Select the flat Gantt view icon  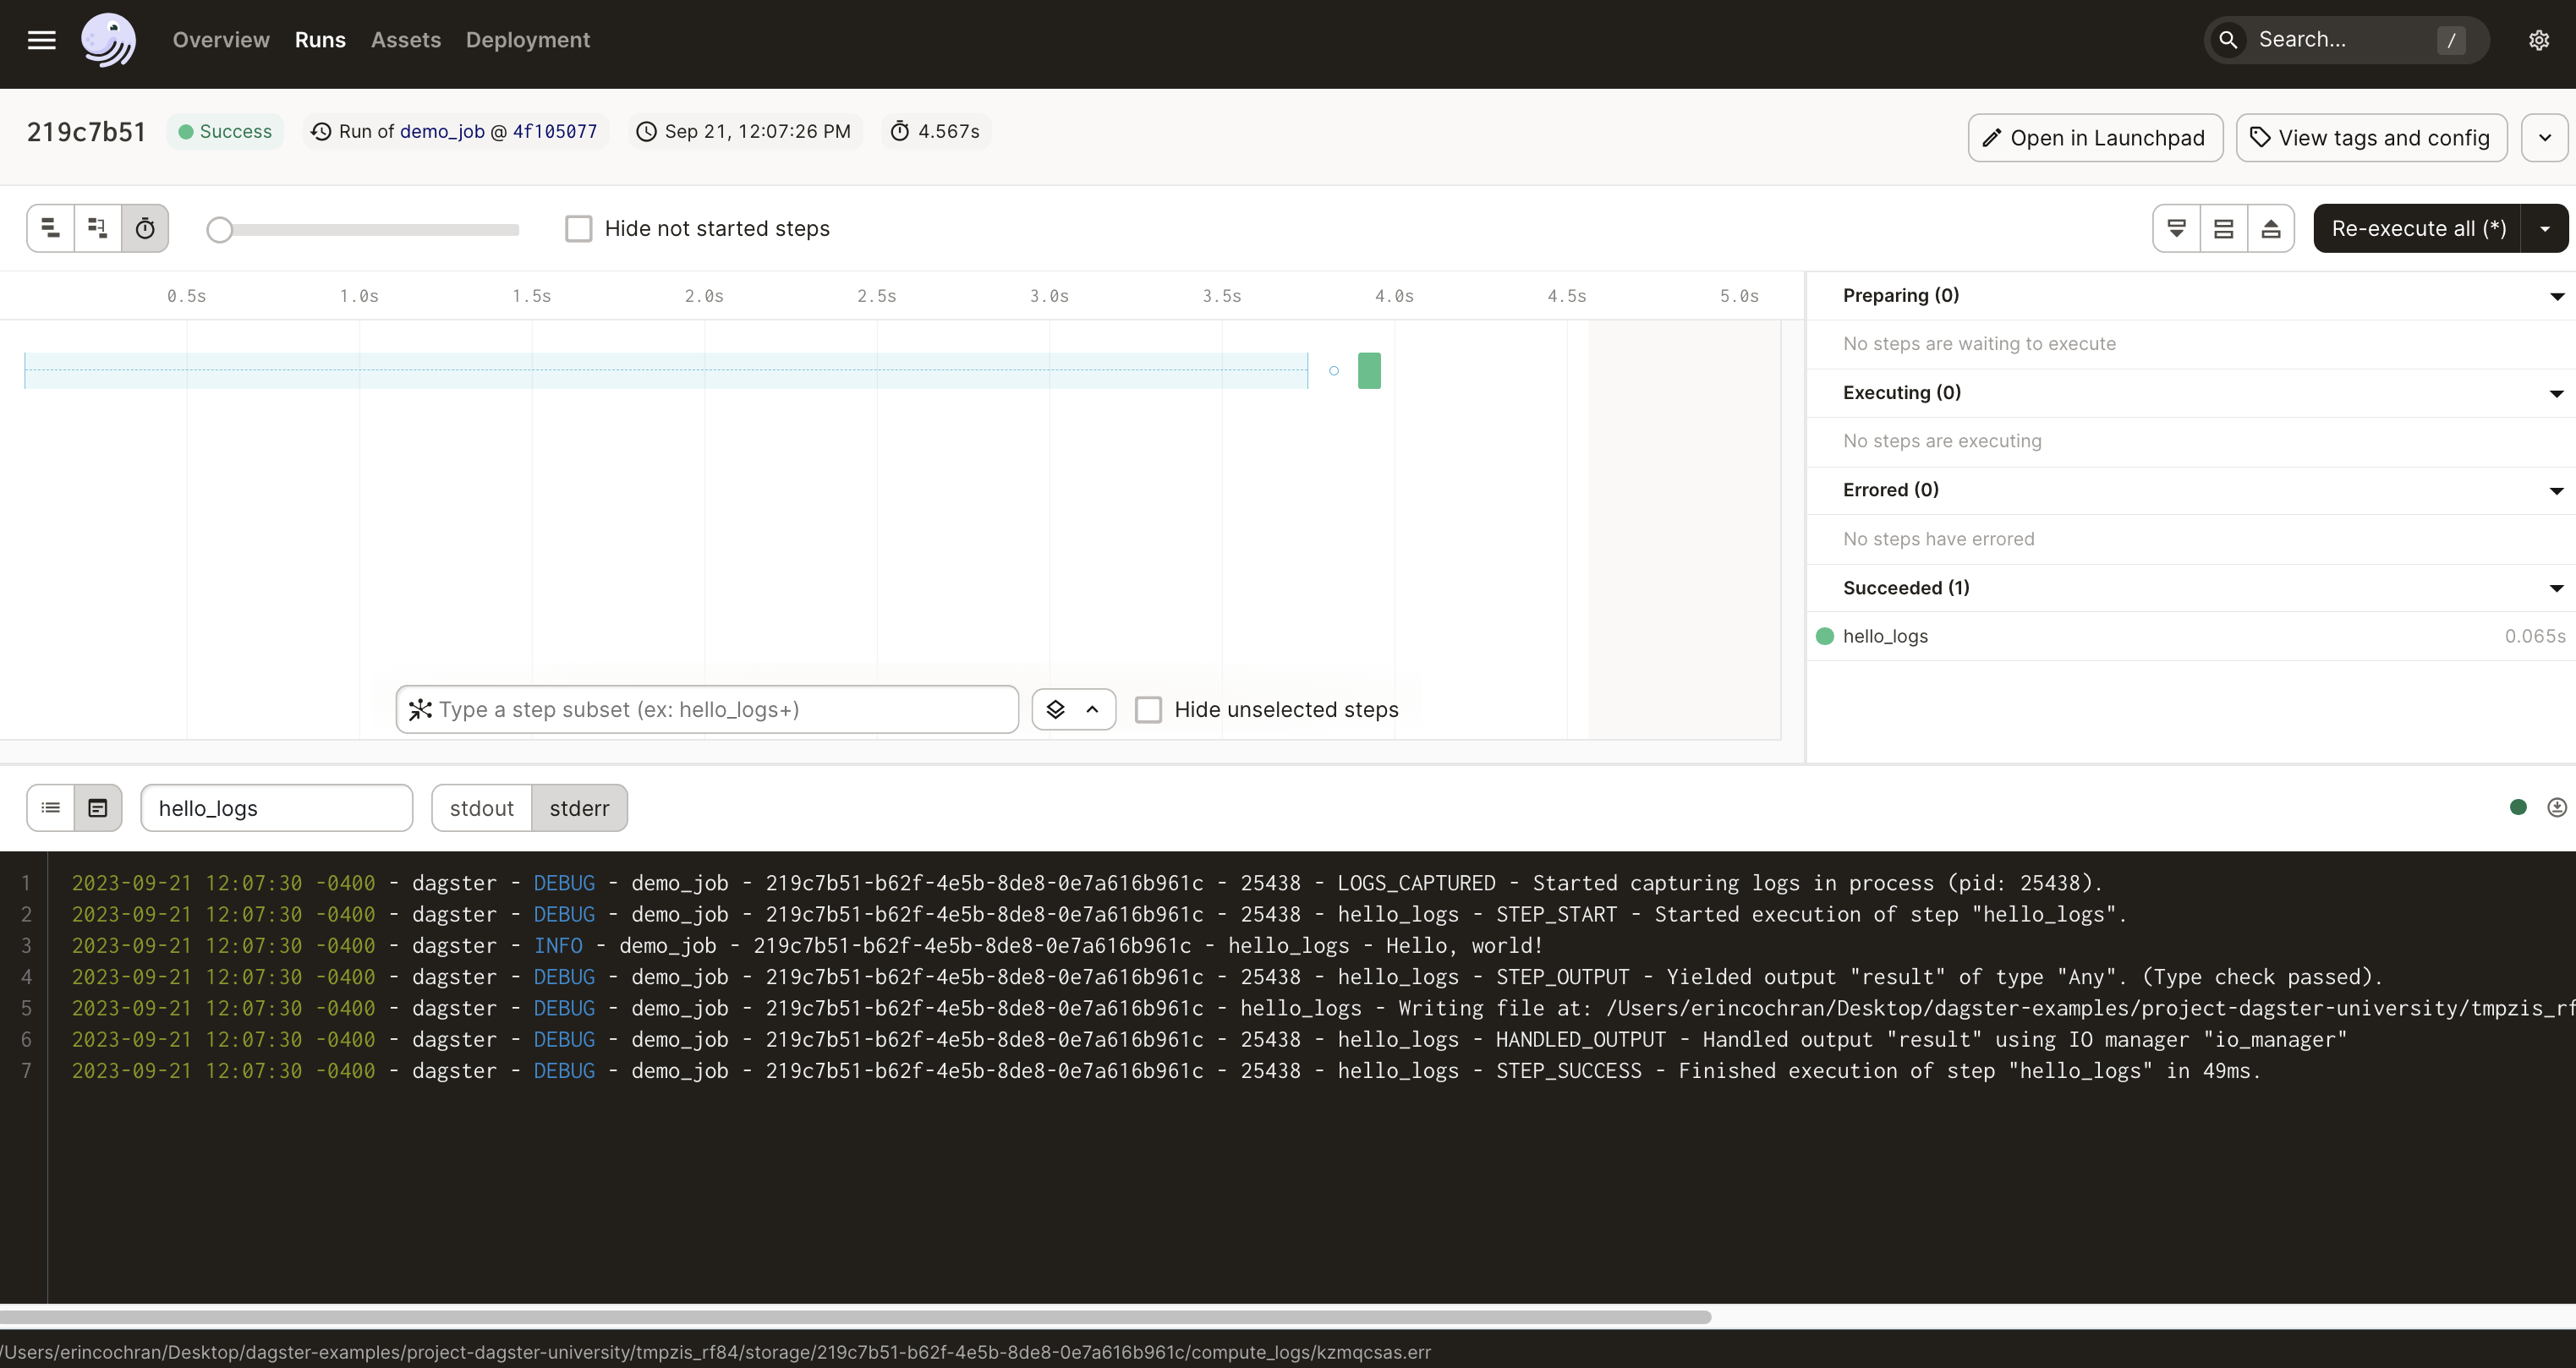[50, 228]
